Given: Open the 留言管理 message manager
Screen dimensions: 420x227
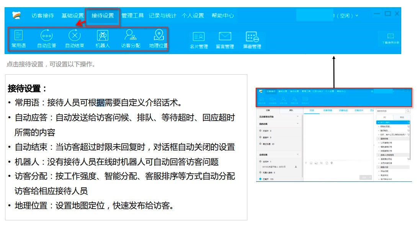Looking at the screenshot, I should pos(225,40).
